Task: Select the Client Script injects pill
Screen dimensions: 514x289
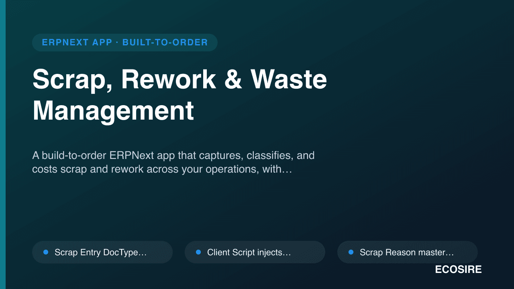Action: [x=255, y=252]
